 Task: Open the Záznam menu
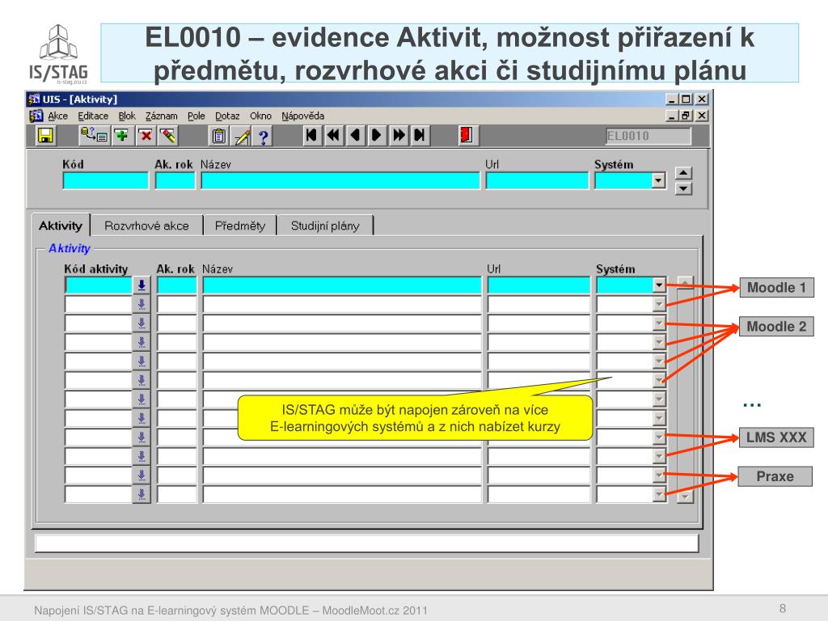(x=161, y=116)
